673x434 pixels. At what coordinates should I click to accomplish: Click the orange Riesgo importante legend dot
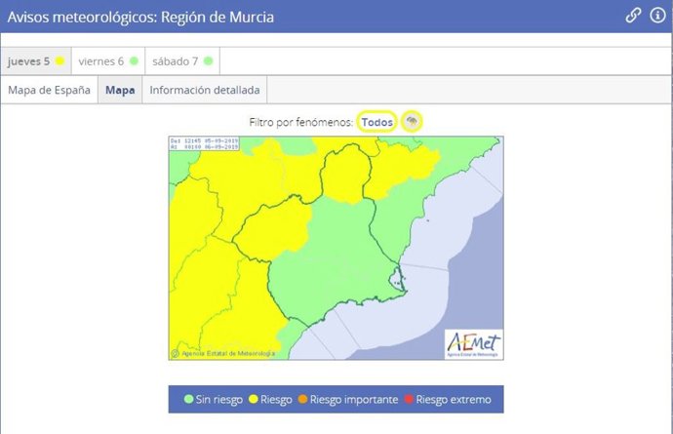(302, 399)
